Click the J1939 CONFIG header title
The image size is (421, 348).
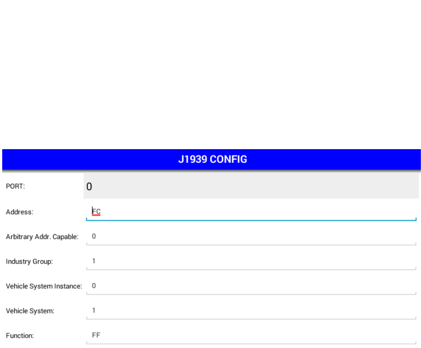212,159
